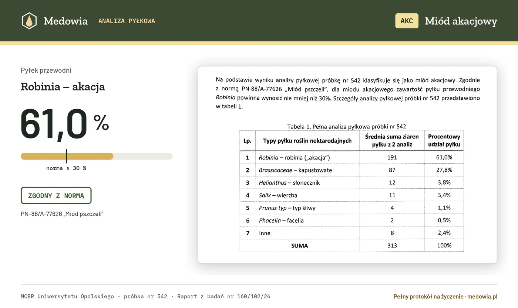Screen dimensions: 518x308
Task: Click the Salix – wierzba row
Action: coord(351,195)
